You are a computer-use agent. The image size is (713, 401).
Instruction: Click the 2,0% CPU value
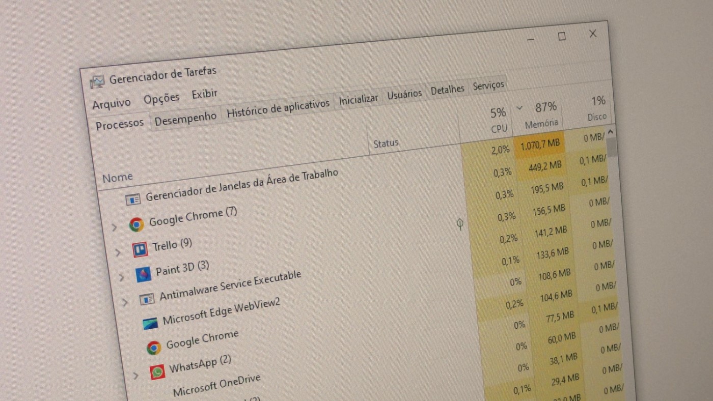click(x=501, y=150)
